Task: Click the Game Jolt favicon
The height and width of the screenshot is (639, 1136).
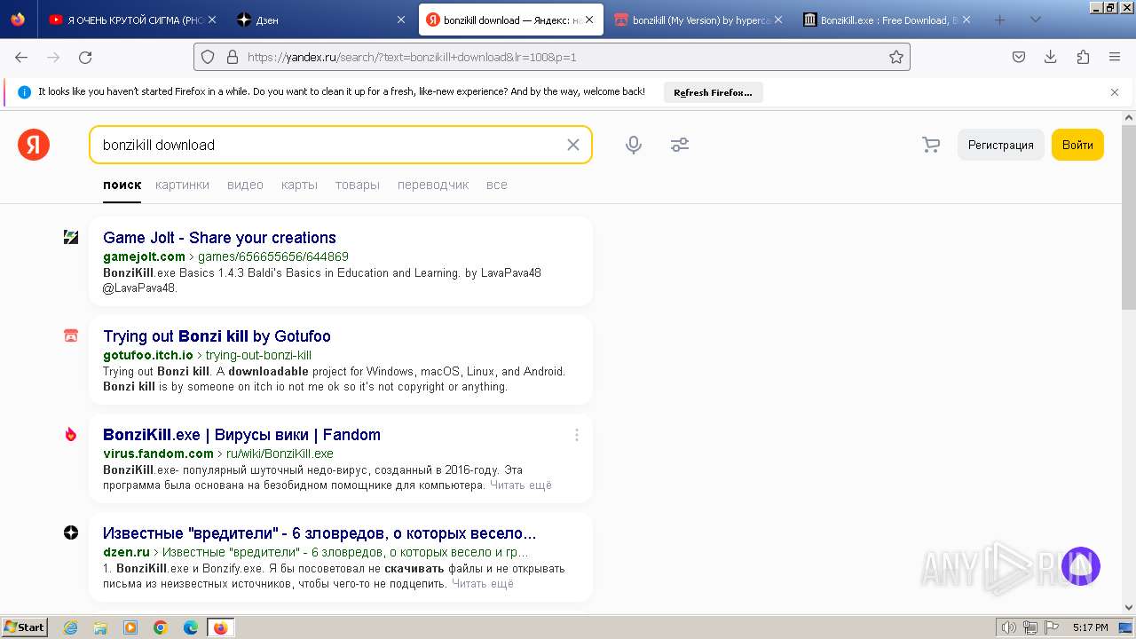Action: pyautogui.click(x=71, y=237)
